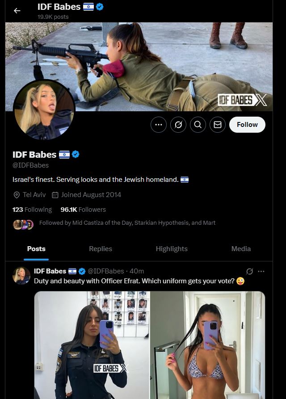
Task: Search this profile's posts
Action: click(198, 125)
